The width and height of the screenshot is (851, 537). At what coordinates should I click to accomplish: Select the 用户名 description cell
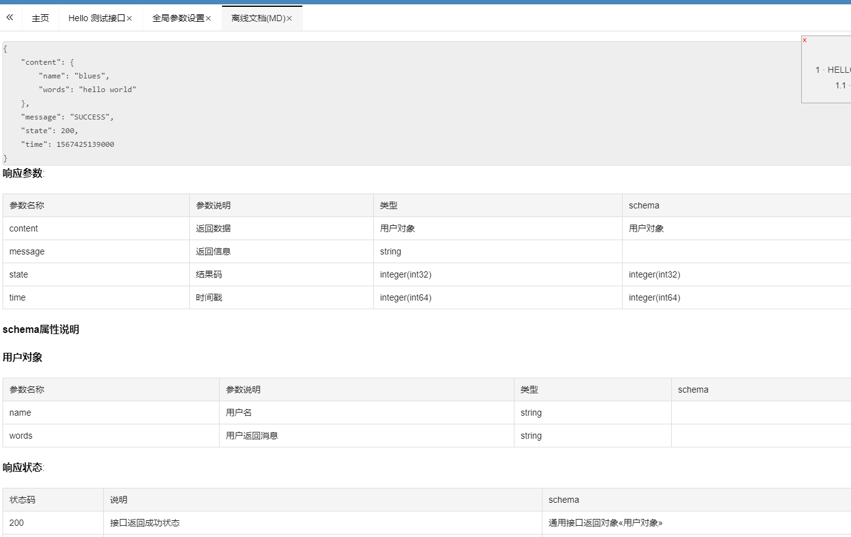[366, 413]
